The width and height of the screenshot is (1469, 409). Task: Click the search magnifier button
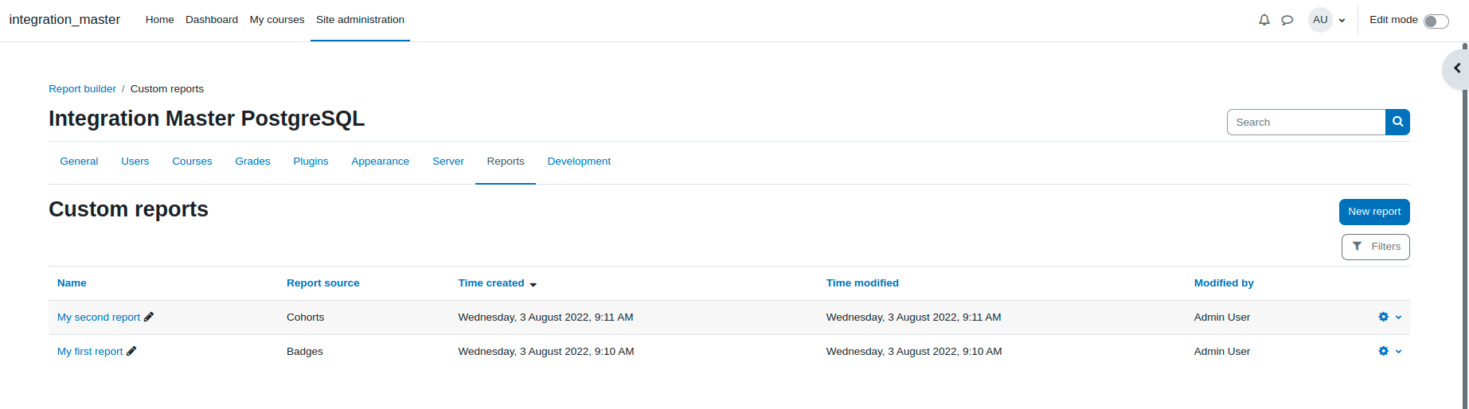click(1397, 122)
